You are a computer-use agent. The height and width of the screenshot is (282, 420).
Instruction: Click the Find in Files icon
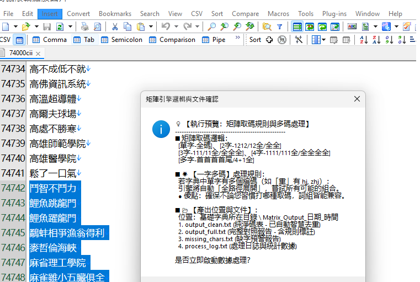point(267,26)
